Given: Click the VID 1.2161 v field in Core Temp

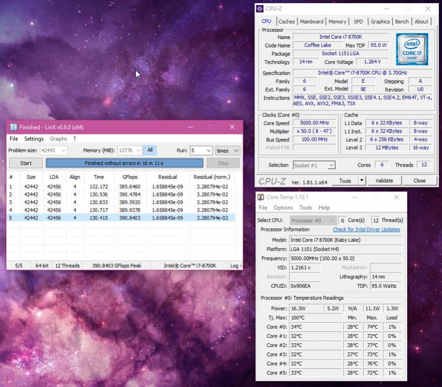Looking at the screenshot, I should [x=305, y=268].
